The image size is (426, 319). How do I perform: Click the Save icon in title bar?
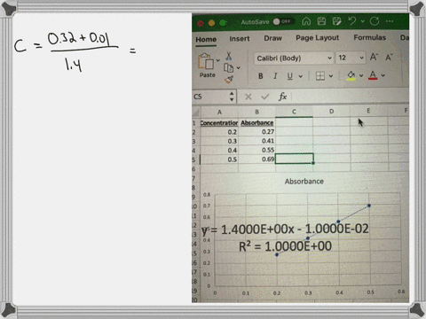tap(321, 21)
